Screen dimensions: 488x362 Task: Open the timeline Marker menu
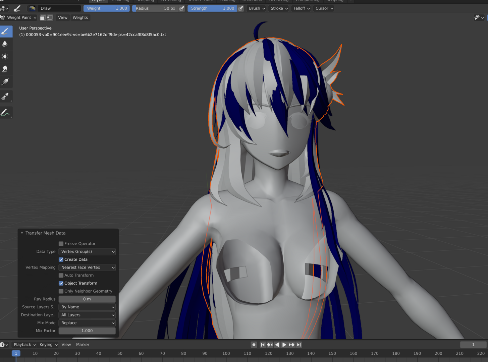[83, 345]
